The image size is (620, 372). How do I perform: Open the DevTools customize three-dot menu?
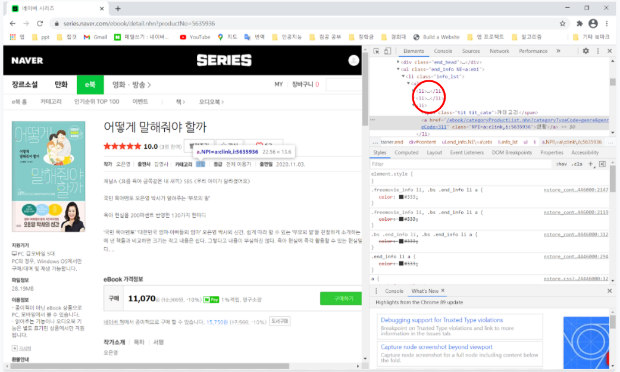[x=598, y=51]
